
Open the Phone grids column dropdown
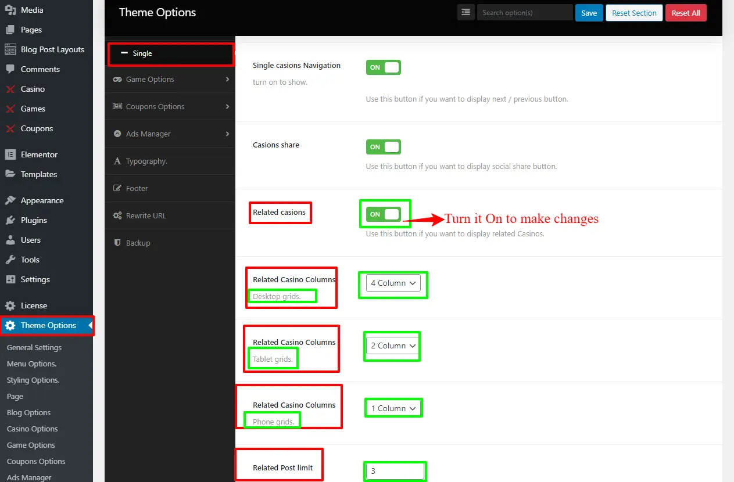click(x=393, y=408)
